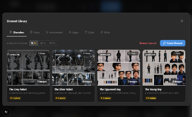Switch to the Logos tab
192x117 pixels.
pos(74,32)
